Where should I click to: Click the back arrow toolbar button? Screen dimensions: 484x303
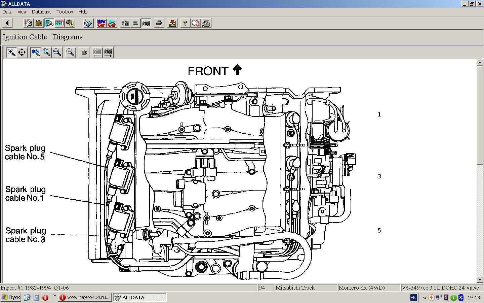[7, 23]
